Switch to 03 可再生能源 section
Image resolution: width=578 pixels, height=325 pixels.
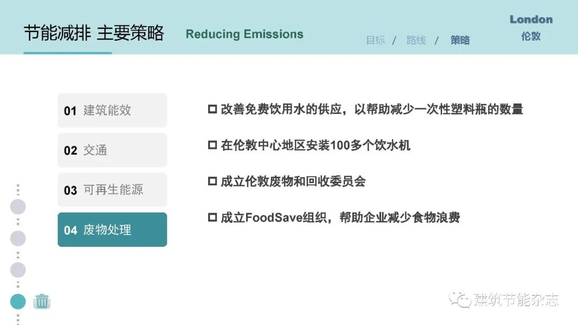click(112, 190)
